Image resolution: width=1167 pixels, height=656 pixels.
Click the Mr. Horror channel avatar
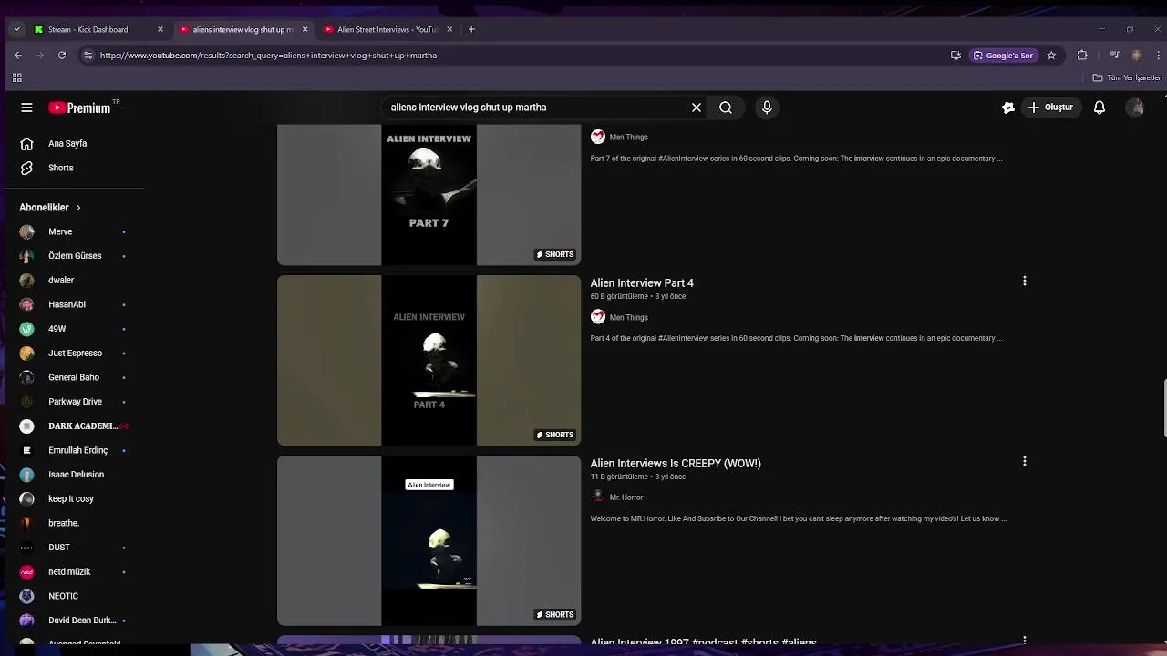[598, 497]
